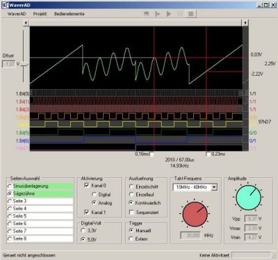Open the WaverAD menu
Screen dimensions: 278x260
(17, 14)
